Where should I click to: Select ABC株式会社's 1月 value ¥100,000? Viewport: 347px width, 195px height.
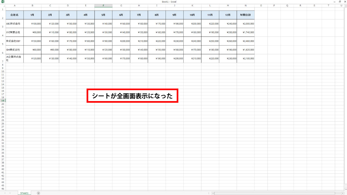pyautogui.click(x=32, y=23)
